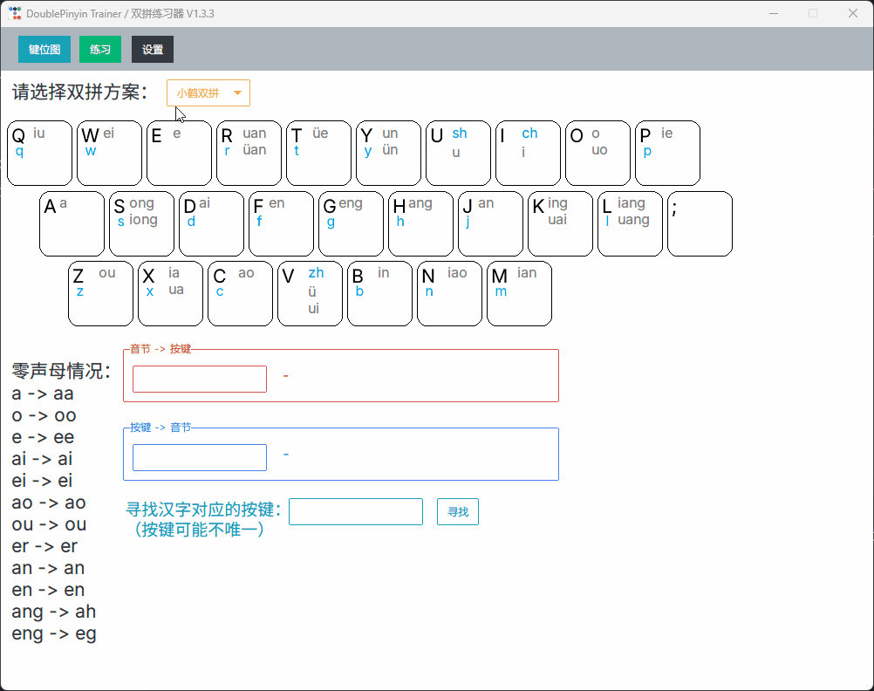Click the (按键可能不唯一) note text
The width and height of the screenshot is (874, 691).
click(199, 530)
